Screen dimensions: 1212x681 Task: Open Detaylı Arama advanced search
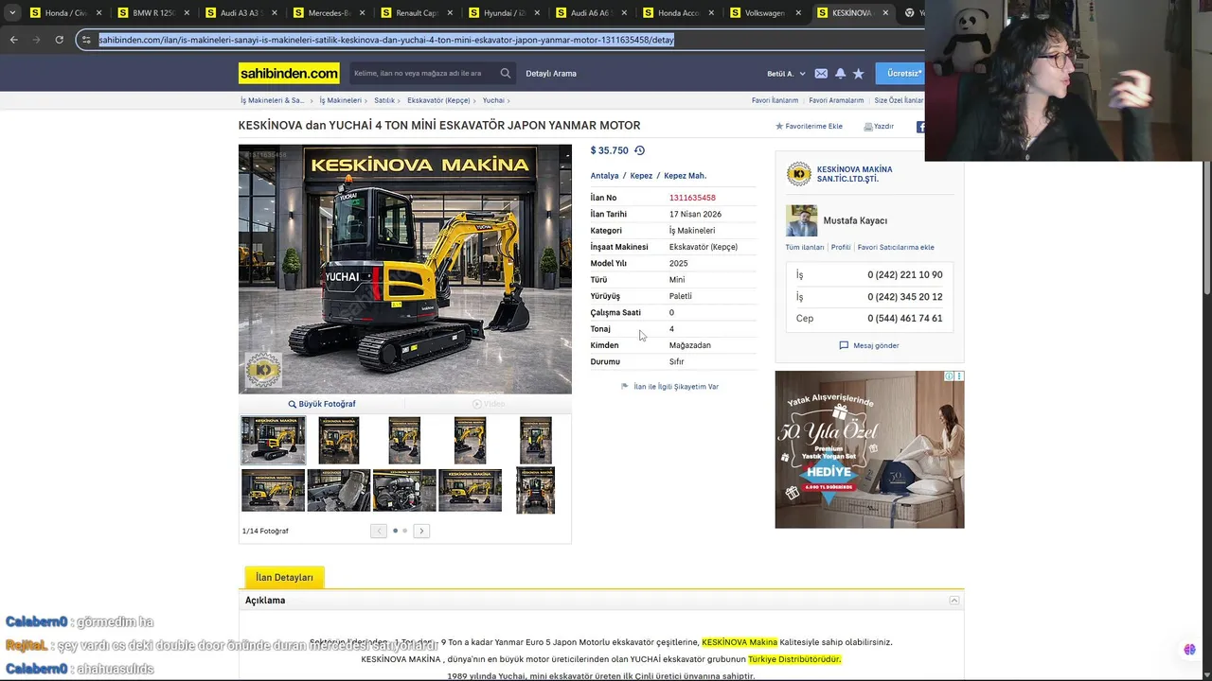[x=551, y=74]
